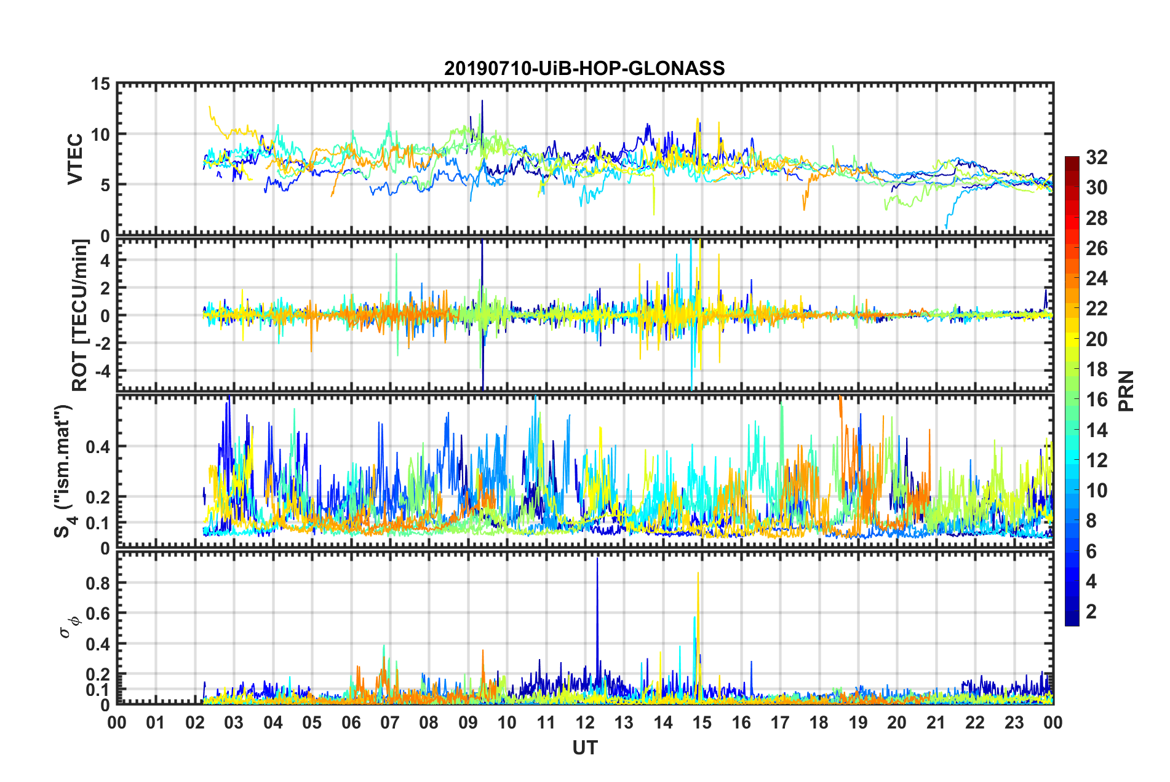This screenshot has width=1170, height=782.
Task: Click the S4 ("ism.mat") axis label
Action: 63,471
